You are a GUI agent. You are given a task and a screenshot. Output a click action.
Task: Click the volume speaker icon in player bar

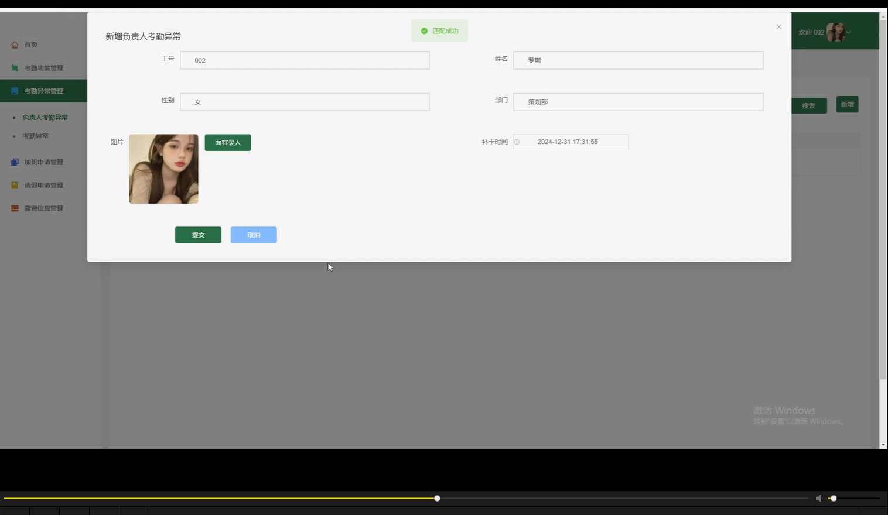coord(819,498)
